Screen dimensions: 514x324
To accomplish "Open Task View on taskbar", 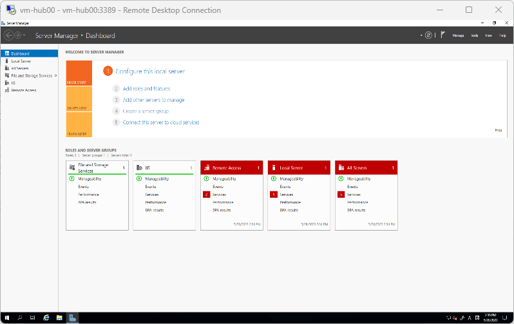I will tap(32, 318).
